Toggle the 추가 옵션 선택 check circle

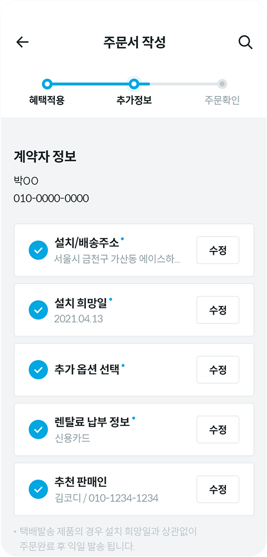tap(38, 370)
